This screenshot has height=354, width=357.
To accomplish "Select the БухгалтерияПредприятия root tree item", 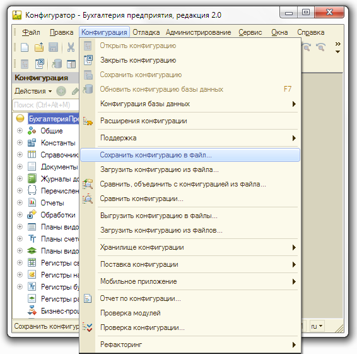I will pos(54,118).
